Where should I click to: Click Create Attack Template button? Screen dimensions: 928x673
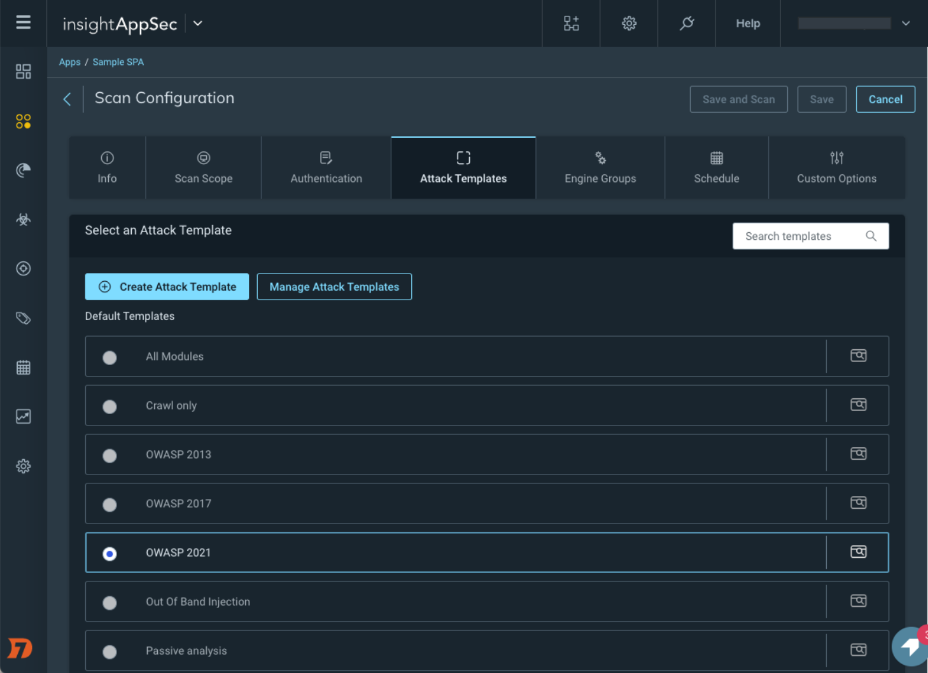pyautogui.click(x=167, y=287)
